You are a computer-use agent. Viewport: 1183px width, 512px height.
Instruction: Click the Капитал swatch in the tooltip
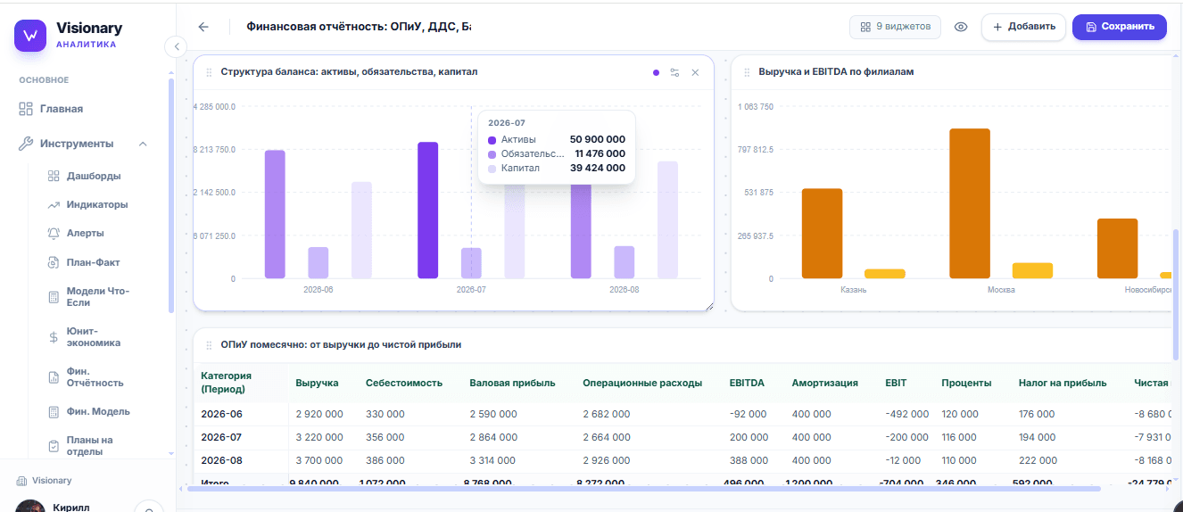tap(492, 168)
